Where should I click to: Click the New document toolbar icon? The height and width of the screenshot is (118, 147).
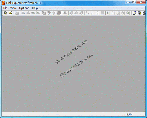point(6,13)
